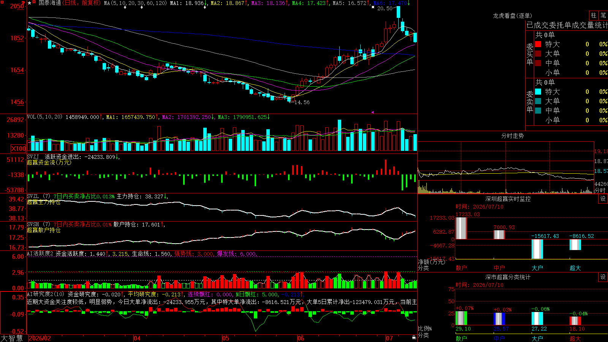This screenshot has width=608, height=342.
Task: Open 设 settings for 深圳超赢实时监控
Action: [x=603, y=199]
